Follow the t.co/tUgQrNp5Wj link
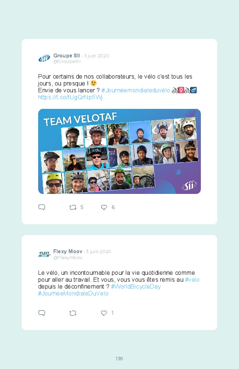239x369 pixels. [70, 97]
